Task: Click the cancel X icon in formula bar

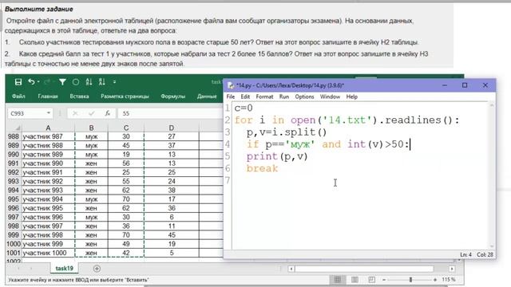Action: point(75,113)
